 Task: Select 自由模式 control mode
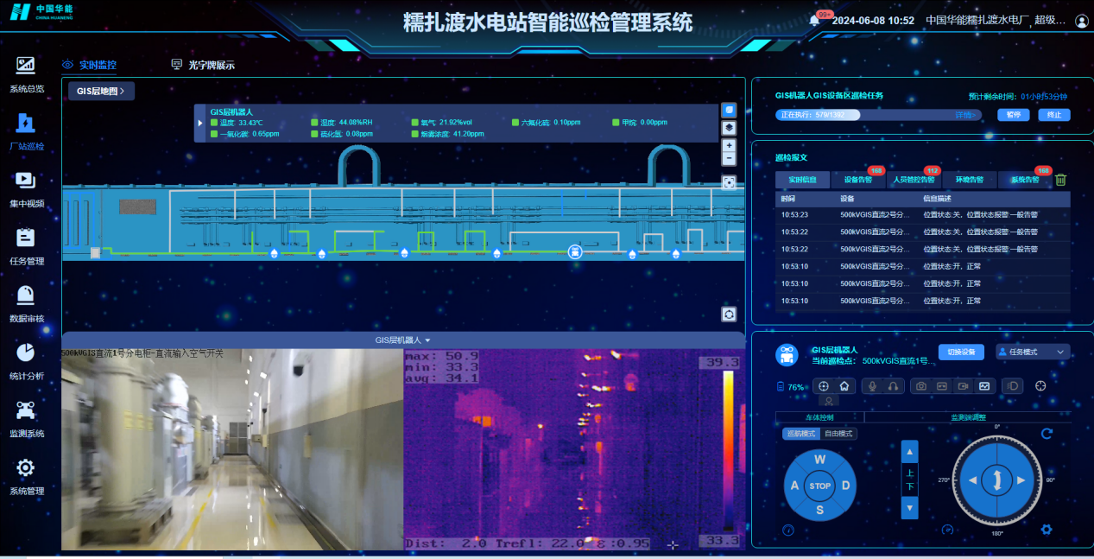coord(838,434)
